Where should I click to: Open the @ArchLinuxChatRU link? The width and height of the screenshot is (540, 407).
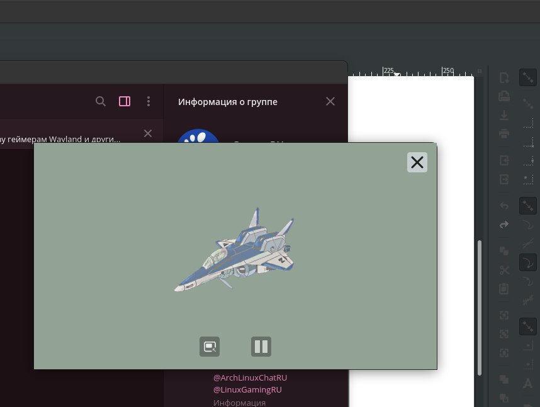[x=250, y=377]
